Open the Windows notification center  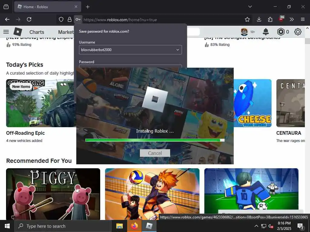(301, 226)
